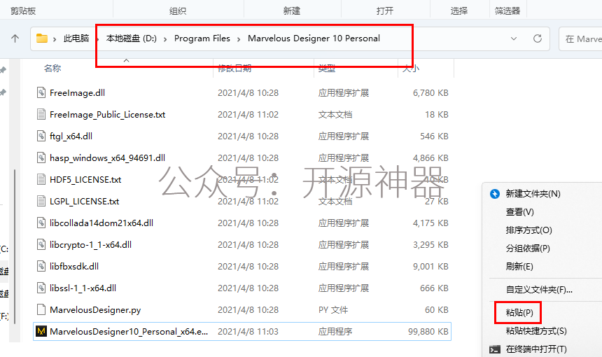Open the 查看(V) context menu entry
Screen dimensions: 602x357
tap(520, 212)
